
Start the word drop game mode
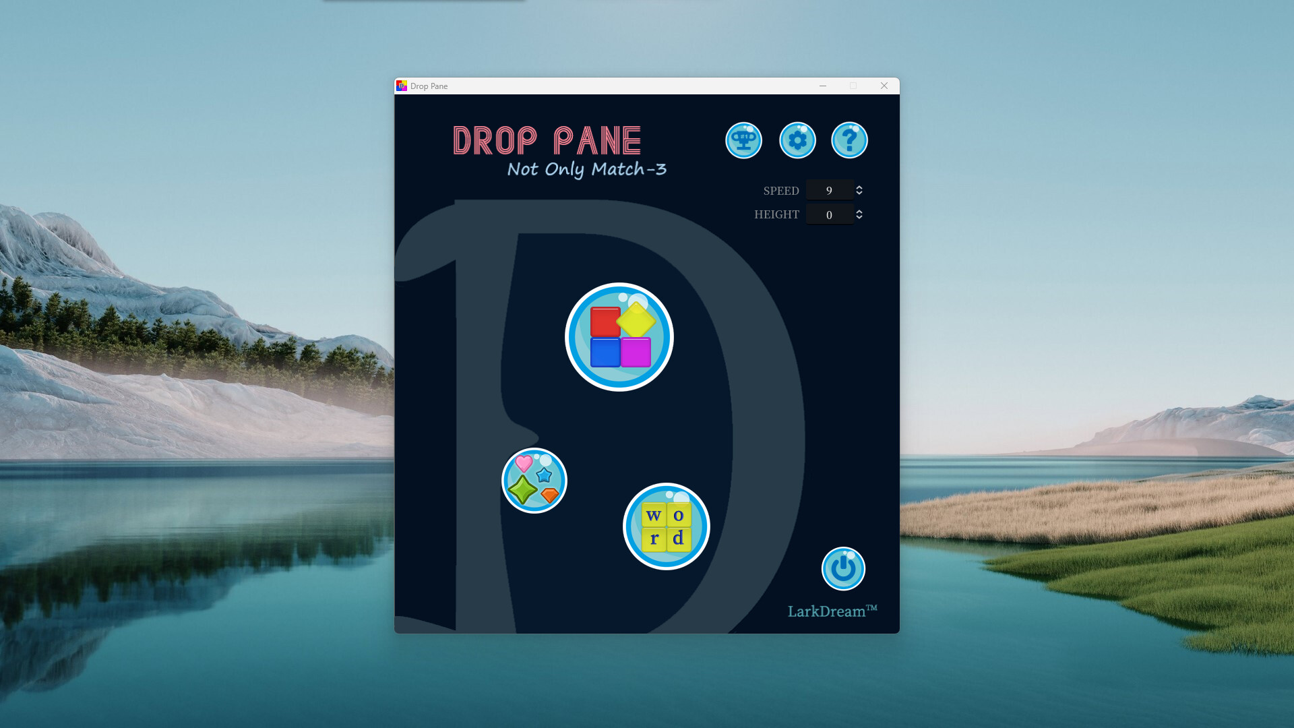pyautogui.click(x=666, y=526)
